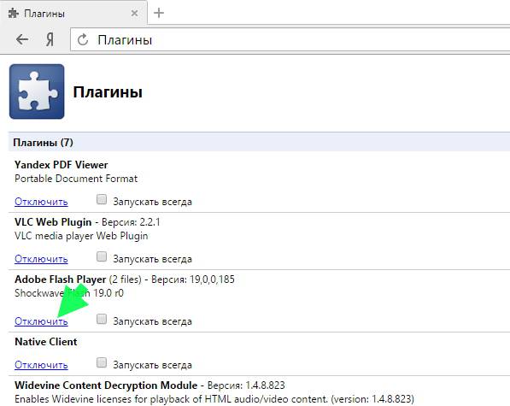Disable Native Client plugin
510x406 pixels.
[x=41, y=365]
